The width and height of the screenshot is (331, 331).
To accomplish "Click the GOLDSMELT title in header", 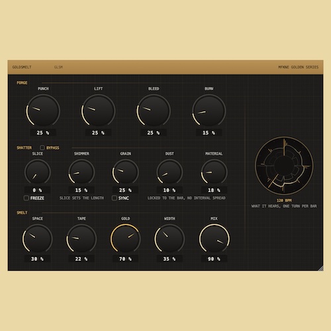I will 22,67.
